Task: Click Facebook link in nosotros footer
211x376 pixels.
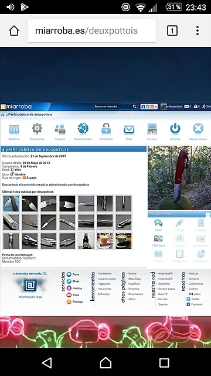Action: click(194, 304)
